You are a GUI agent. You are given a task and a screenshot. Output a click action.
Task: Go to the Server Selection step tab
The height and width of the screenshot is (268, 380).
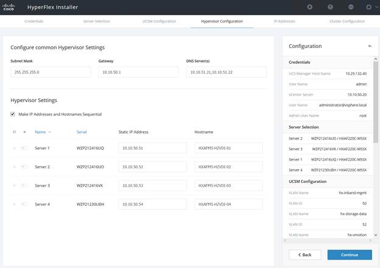[96, 21]
